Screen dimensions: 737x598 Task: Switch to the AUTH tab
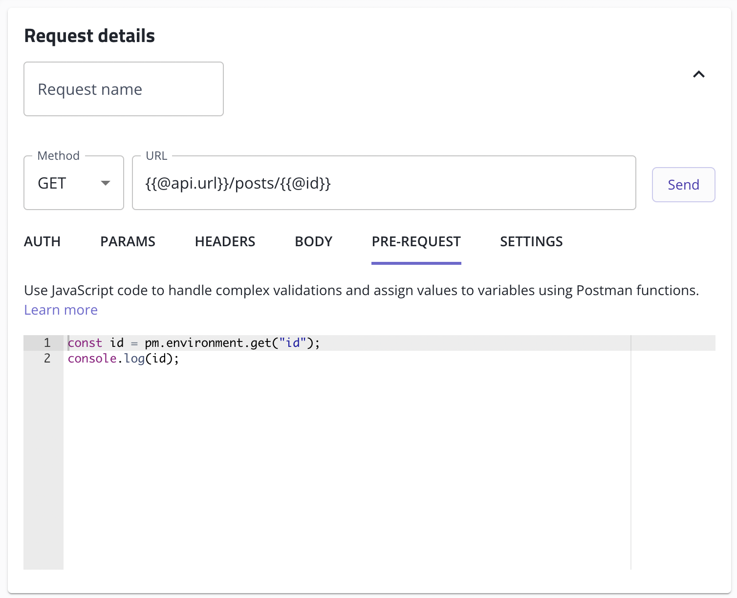point(43,241)
